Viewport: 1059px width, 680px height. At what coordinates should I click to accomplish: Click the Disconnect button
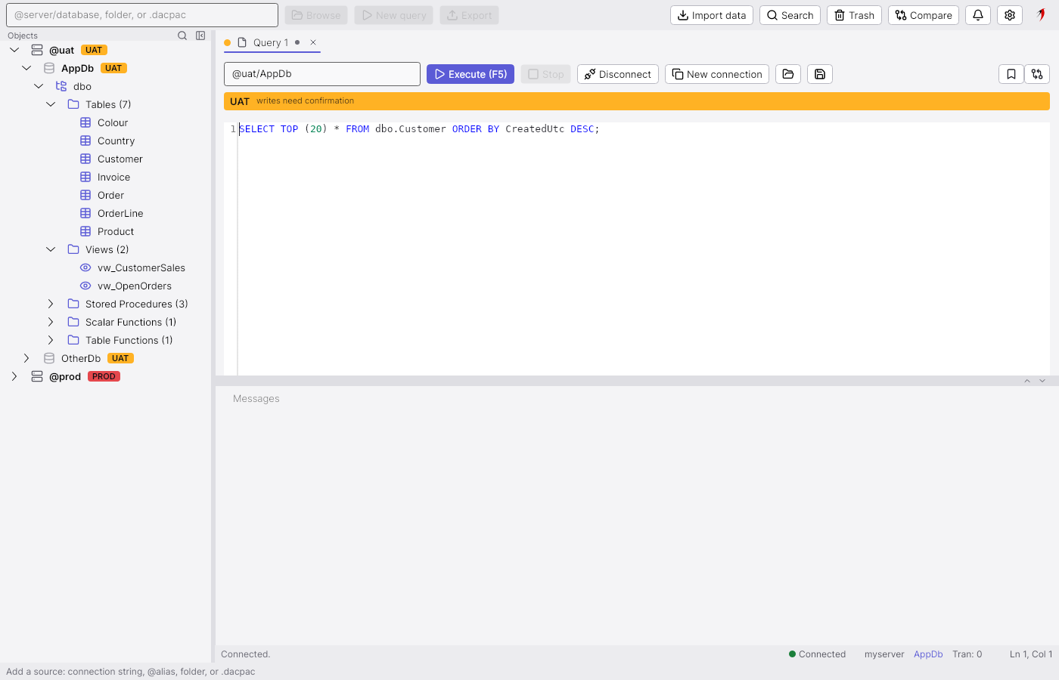coord(618,74)
